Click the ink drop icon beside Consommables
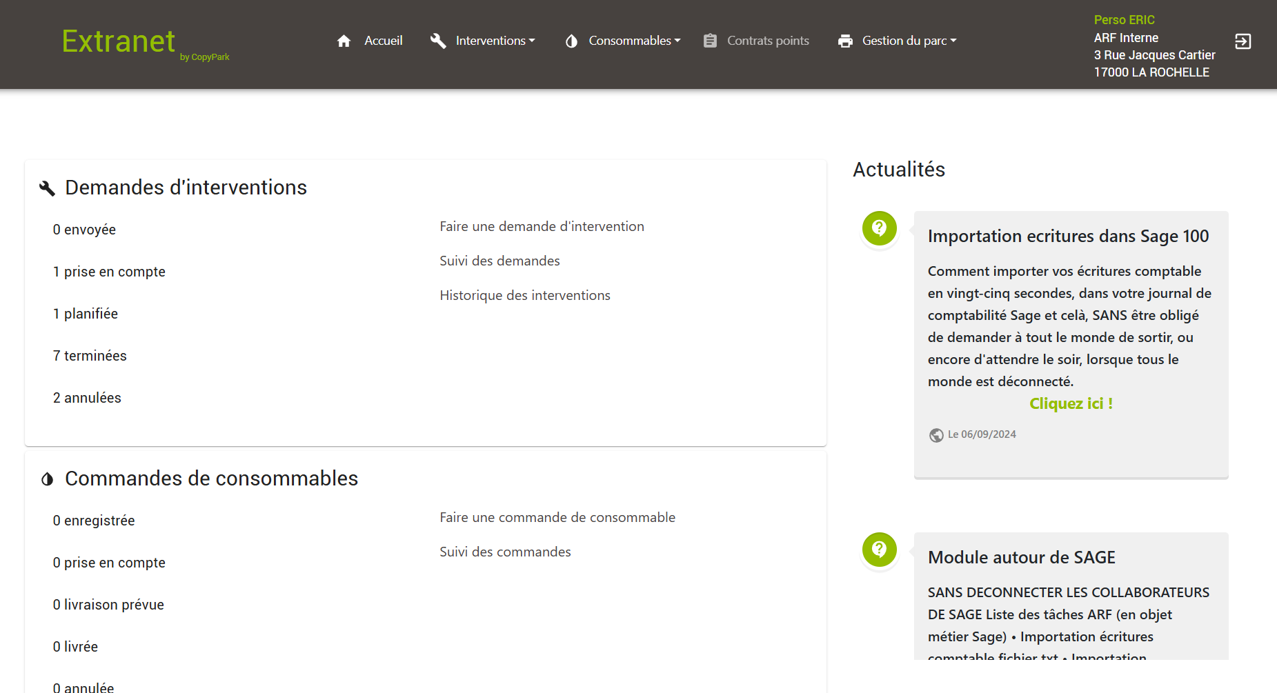The image size is (1277, 693). [x=571, y=41]
